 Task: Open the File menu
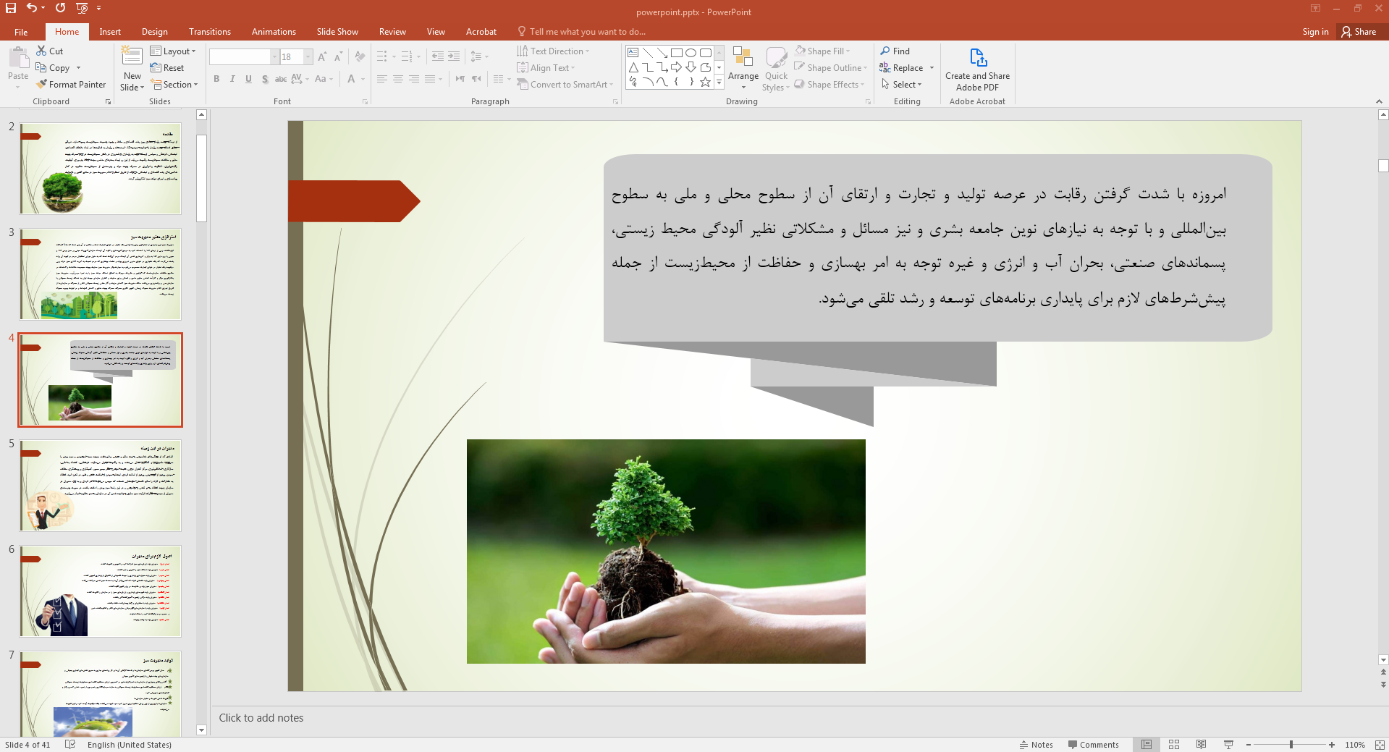pos(21,32)
